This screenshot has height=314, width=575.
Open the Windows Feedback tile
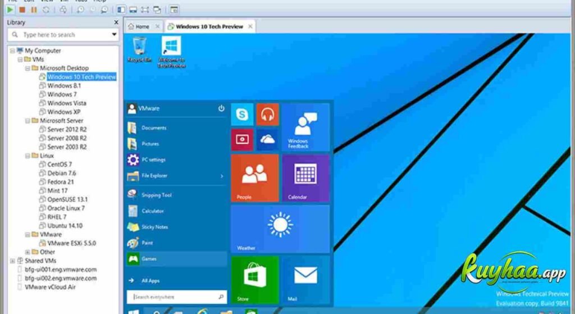pyautogui.click(x=305, y=128)
